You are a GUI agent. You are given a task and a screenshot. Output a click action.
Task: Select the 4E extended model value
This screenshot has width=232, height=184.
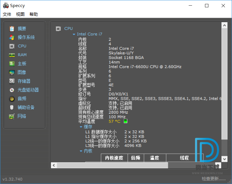pos(111,85)
